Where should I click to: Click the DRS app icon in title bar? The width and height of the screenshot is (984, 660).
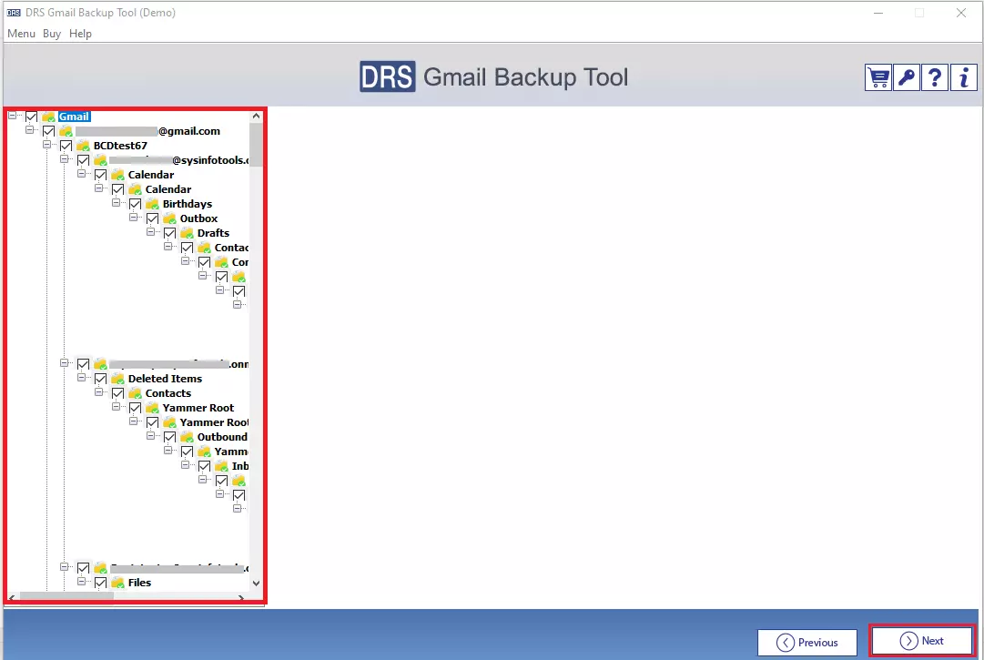tap(13, 13)
